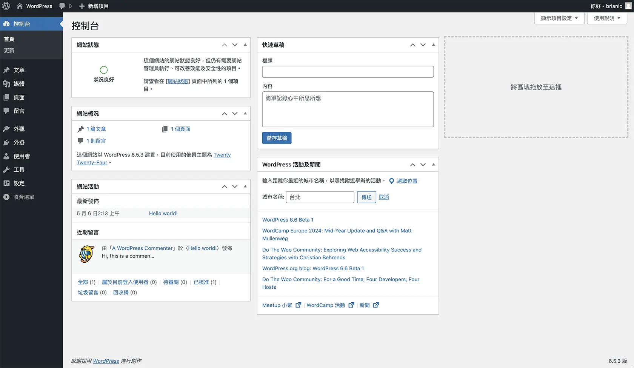Screen dimensions: 634x368
Task: Move 網站活動 panel up
Action: coord(225,186)
